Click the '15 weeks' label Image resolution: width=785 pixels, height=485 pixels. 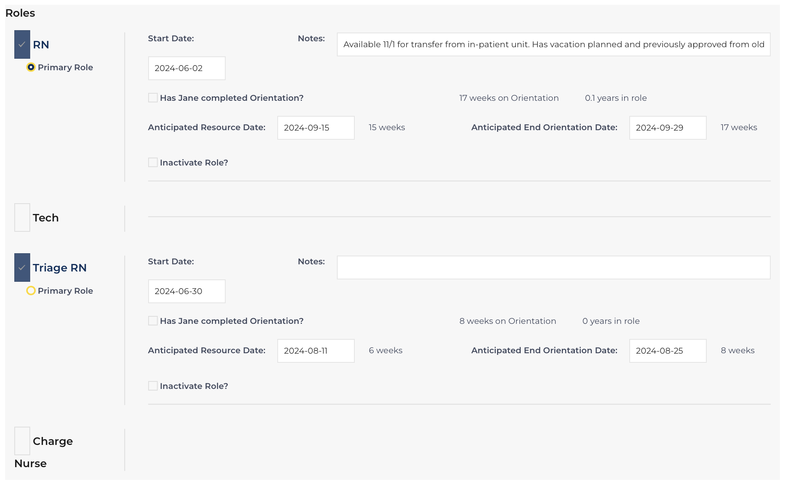387,127
